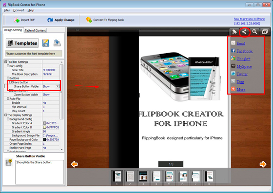Click the MySpace logo icon

[233, 66]
